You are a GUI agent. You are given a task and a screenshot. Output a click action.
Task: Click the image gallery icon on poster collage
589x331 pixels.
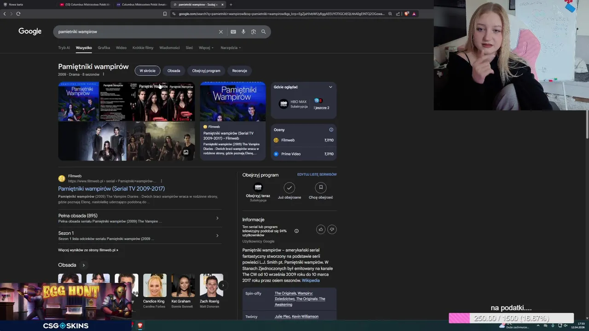point(186,152)
